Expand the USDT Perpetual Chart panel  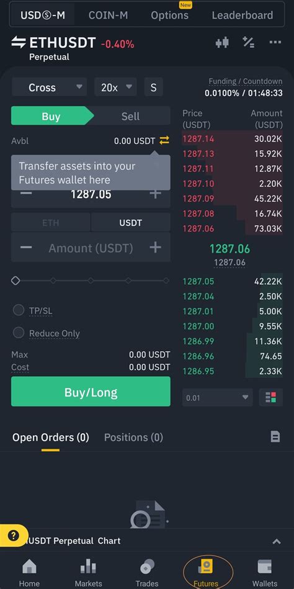tap(277, 541)
